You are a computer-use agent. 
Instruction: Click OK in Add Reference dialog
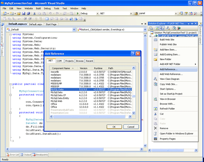[114, 127]
